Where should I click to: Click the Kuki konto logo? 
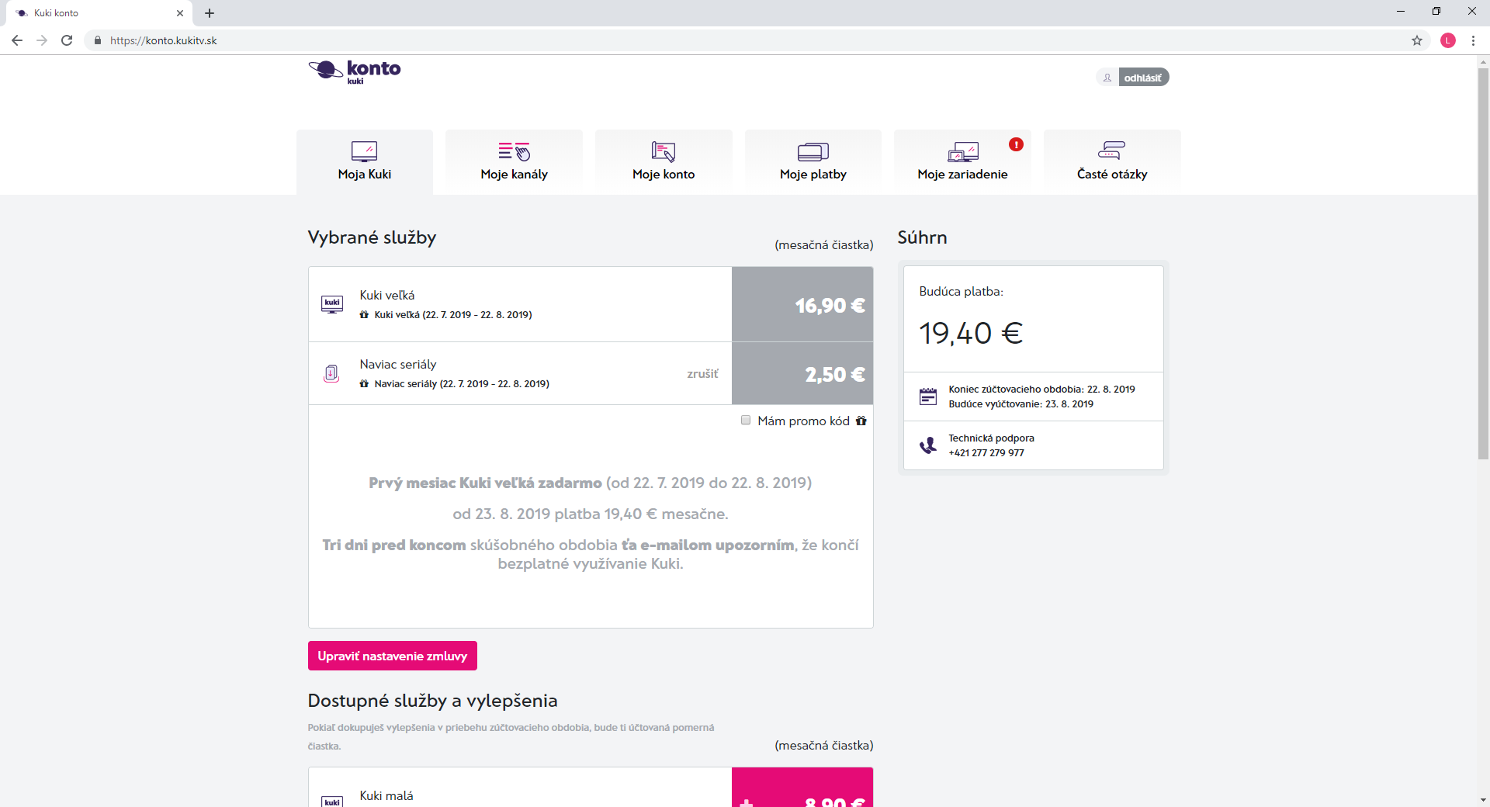tap(355, 71)
